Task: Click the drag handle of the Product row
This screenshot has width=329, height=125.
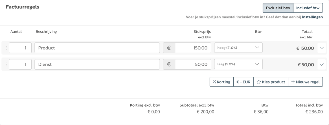Action: 6,48
